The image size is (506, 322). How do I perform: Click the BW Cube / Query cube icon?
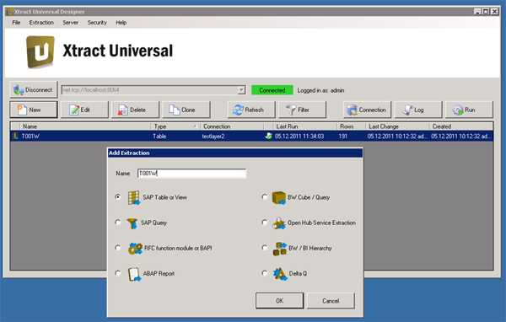pyautogui.click(x=279, y=197)
